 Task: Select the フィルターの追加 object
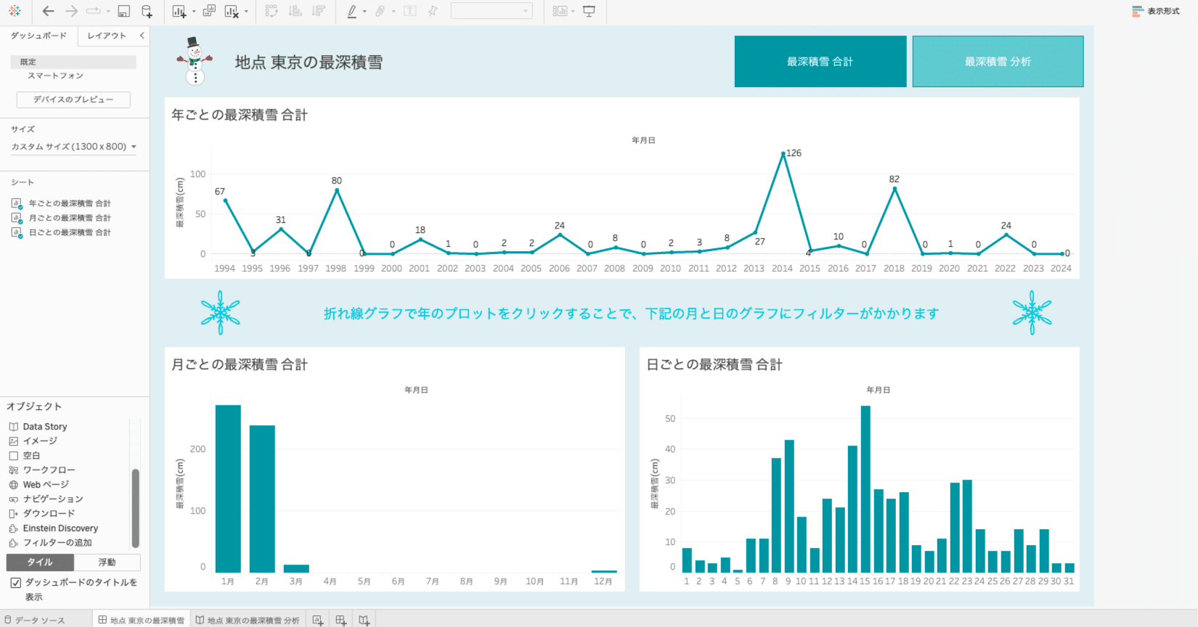(x=50, y=543)
